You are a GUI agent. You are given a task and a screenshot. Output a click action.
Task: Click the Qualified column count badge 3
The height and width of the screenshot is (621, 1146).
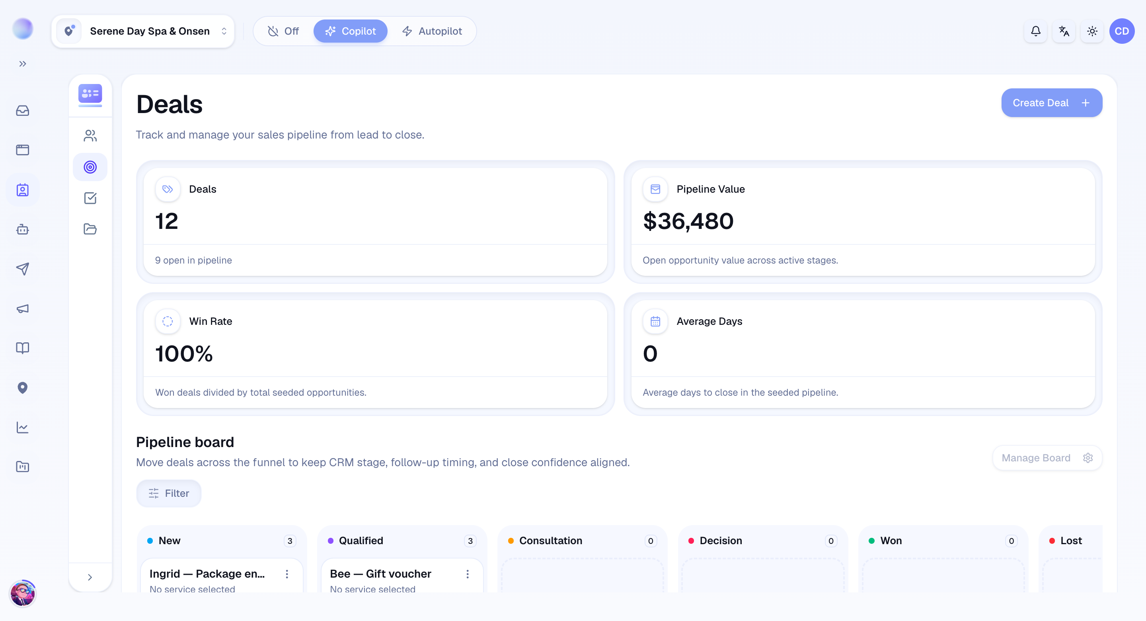click(x=470, y=541)
